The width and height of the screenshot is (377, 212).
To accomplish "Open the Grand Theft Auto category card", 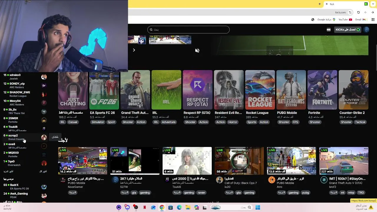I will pyautogui.click(x=135, y=90).
